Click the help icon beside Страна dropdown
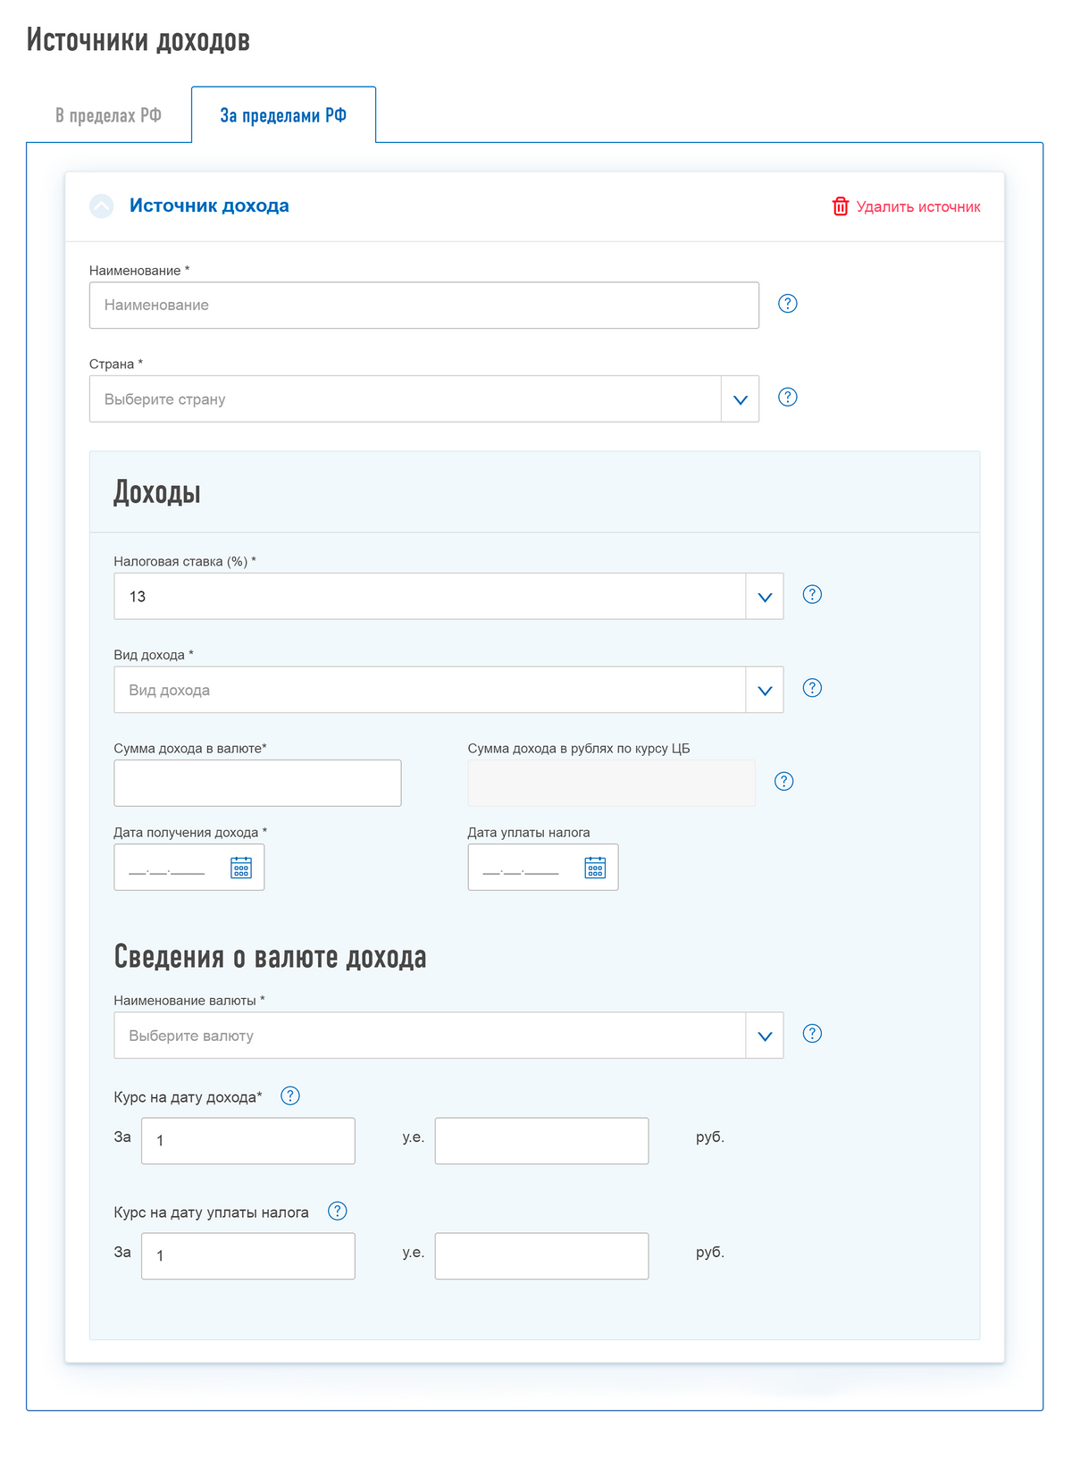This screenshot has width=1072, height=1468. [x=787, y=398]
